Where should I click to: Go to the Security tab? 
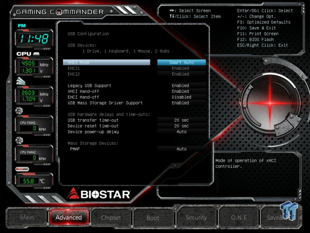pyautogui.click(x=196, y=217)
